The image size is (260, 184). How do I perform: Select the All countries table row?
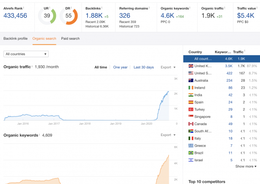pos(221,59)
